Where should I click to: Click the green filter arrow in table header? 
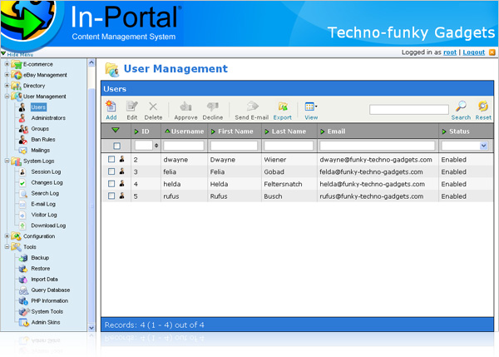coord(116,130)
